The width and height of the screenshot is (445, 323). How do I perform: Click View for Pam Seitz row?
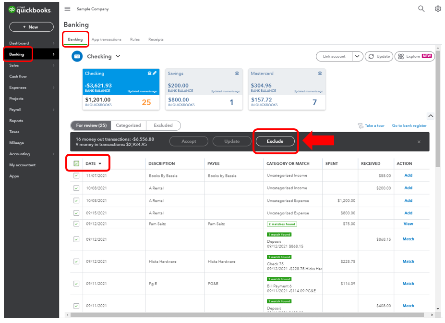408,224
